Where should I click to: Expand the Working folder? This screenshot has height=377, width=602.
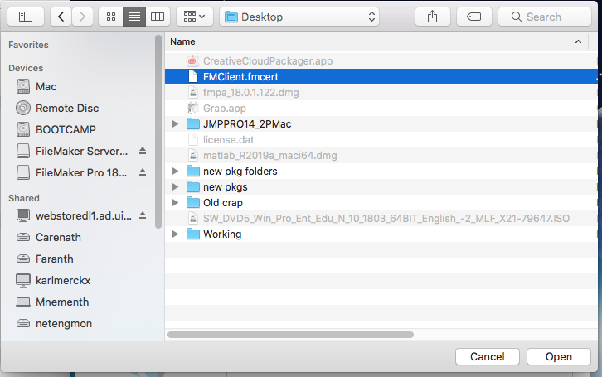click(x=175, y=234)
